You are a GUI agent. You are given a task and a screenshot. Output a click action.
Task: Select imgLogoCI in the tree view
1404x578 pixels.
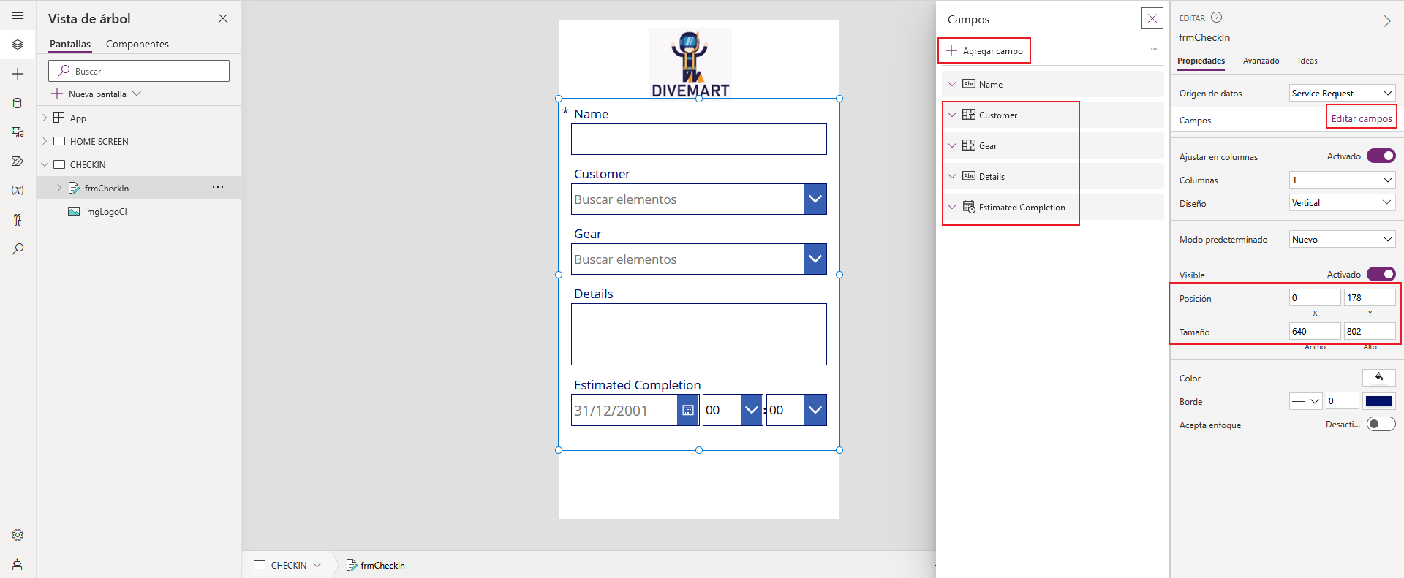tap(105, 211)
